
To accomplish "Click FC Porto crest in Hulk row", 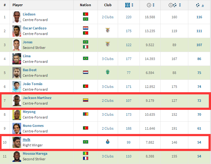I will click(x=108, y=142).
